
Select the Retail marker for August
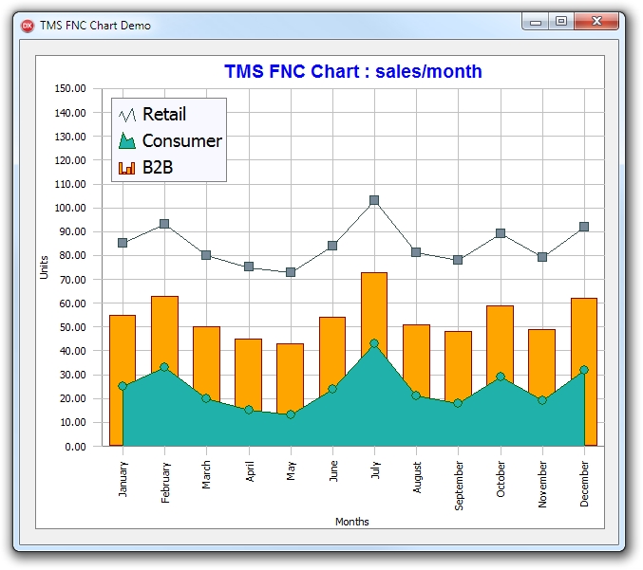pos(416,252)
